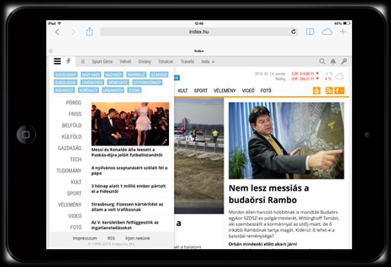Expand the Inda dropdown
Image resolution: width=391 pixels, height=267 pixels.
208,62
